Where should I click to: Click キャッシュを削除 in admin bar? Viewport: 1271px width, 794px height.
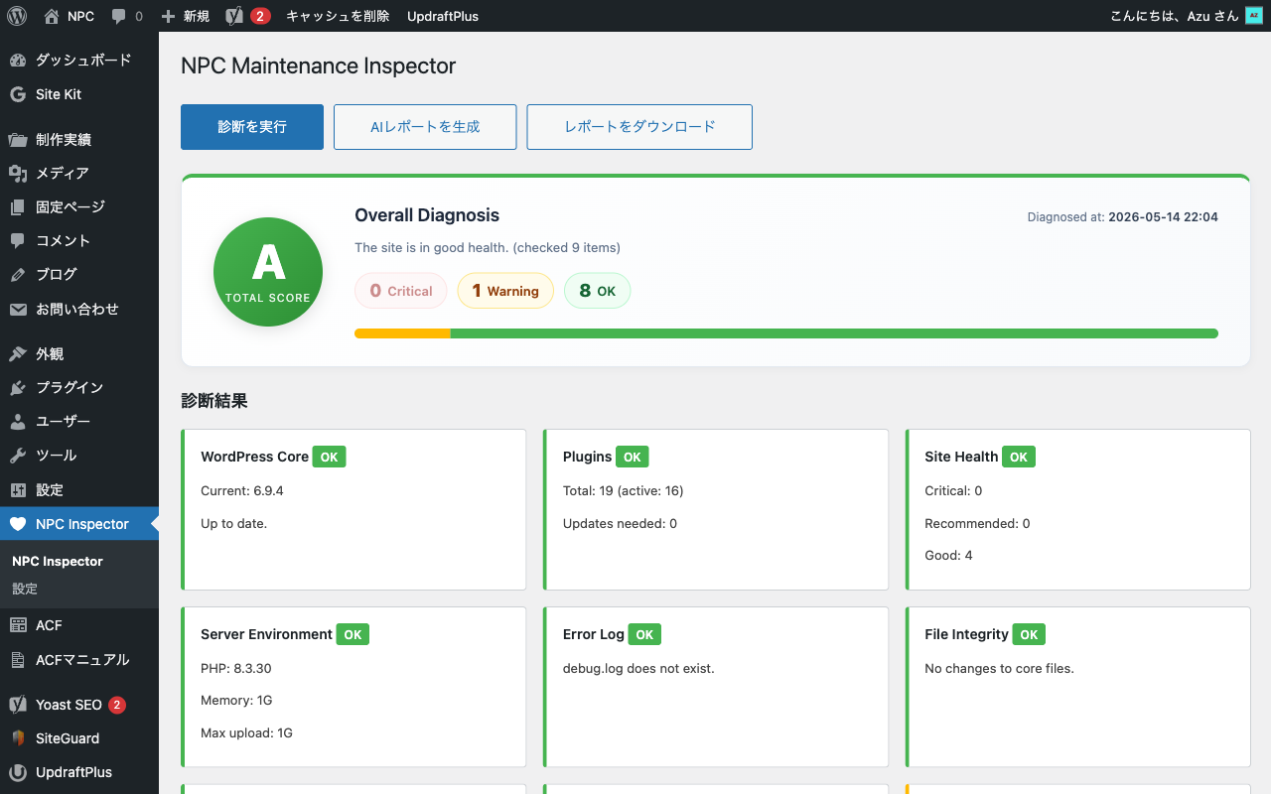338,16
